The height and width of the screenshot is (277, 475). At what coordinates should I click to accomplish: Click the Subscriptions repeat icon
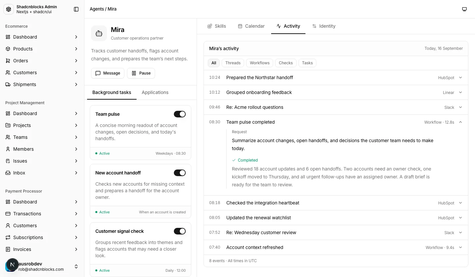pyautogui.click(x=8, y=237)
